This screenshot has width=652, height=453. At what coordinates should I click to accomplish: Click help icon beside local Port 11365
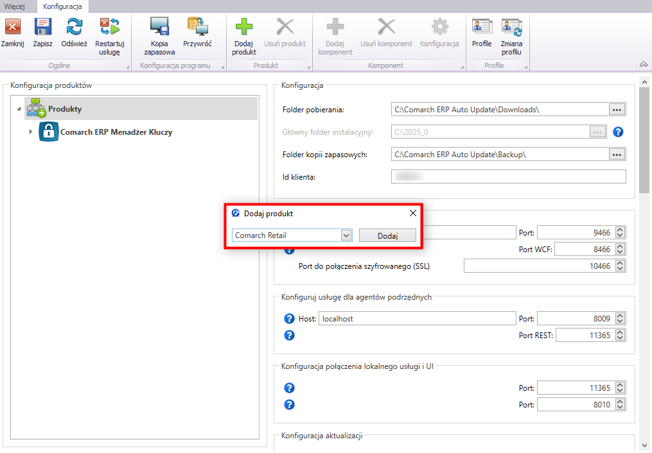tap(289, 388)
